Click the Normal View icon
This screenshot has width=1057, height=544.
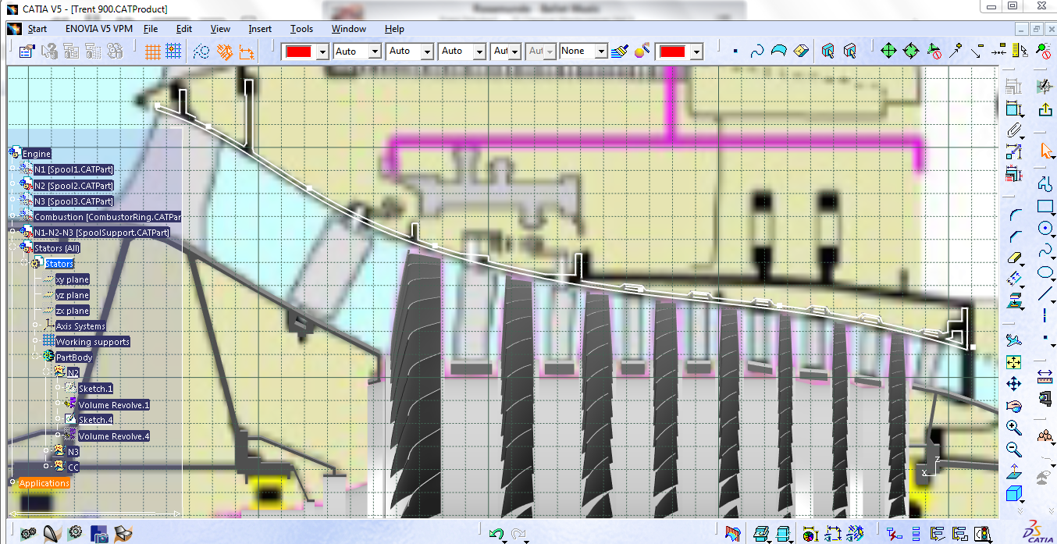pos(1013,471)
